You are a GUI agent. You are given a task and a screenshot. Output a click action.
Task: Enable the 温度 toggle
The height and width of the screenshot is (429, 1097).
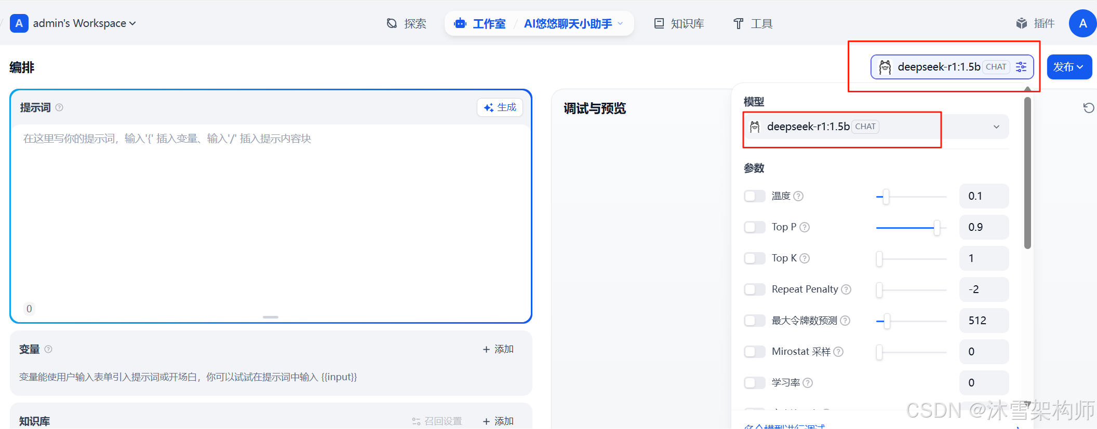754,196
